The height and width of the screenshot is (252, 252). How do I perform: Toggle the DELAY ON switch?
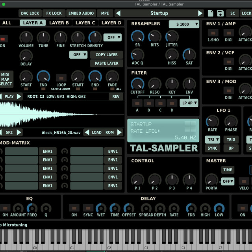coord(74,208)
